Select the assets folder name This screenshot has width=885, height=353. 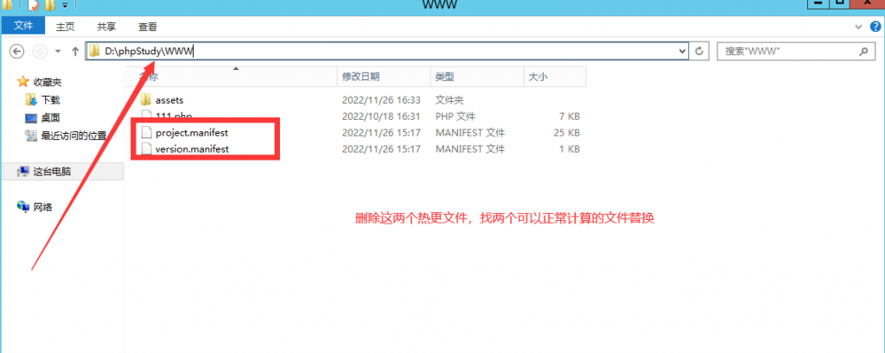170,100
